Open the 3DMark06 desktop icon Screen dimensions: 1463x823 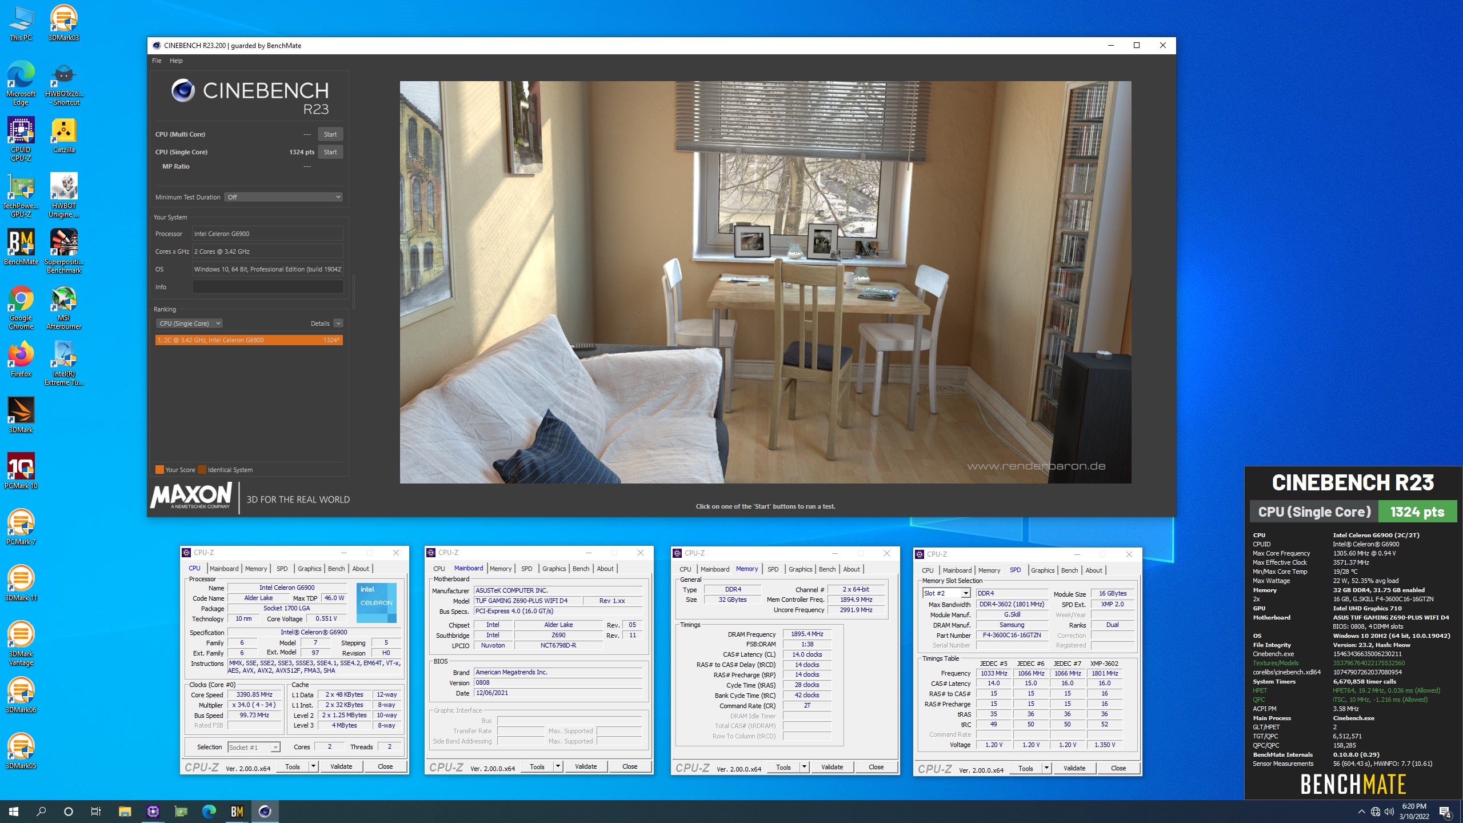(x=21, y=696)
